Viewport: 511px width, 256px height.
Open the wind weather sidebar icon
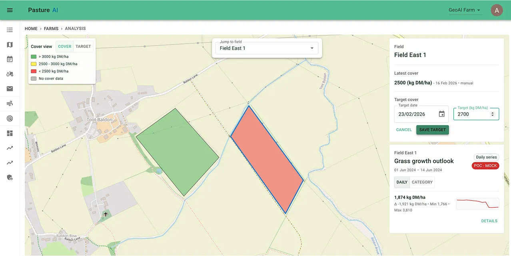point(10,104)
